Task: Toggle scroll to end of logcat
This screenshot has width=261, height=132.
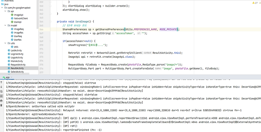Action: tap(1, 96)
